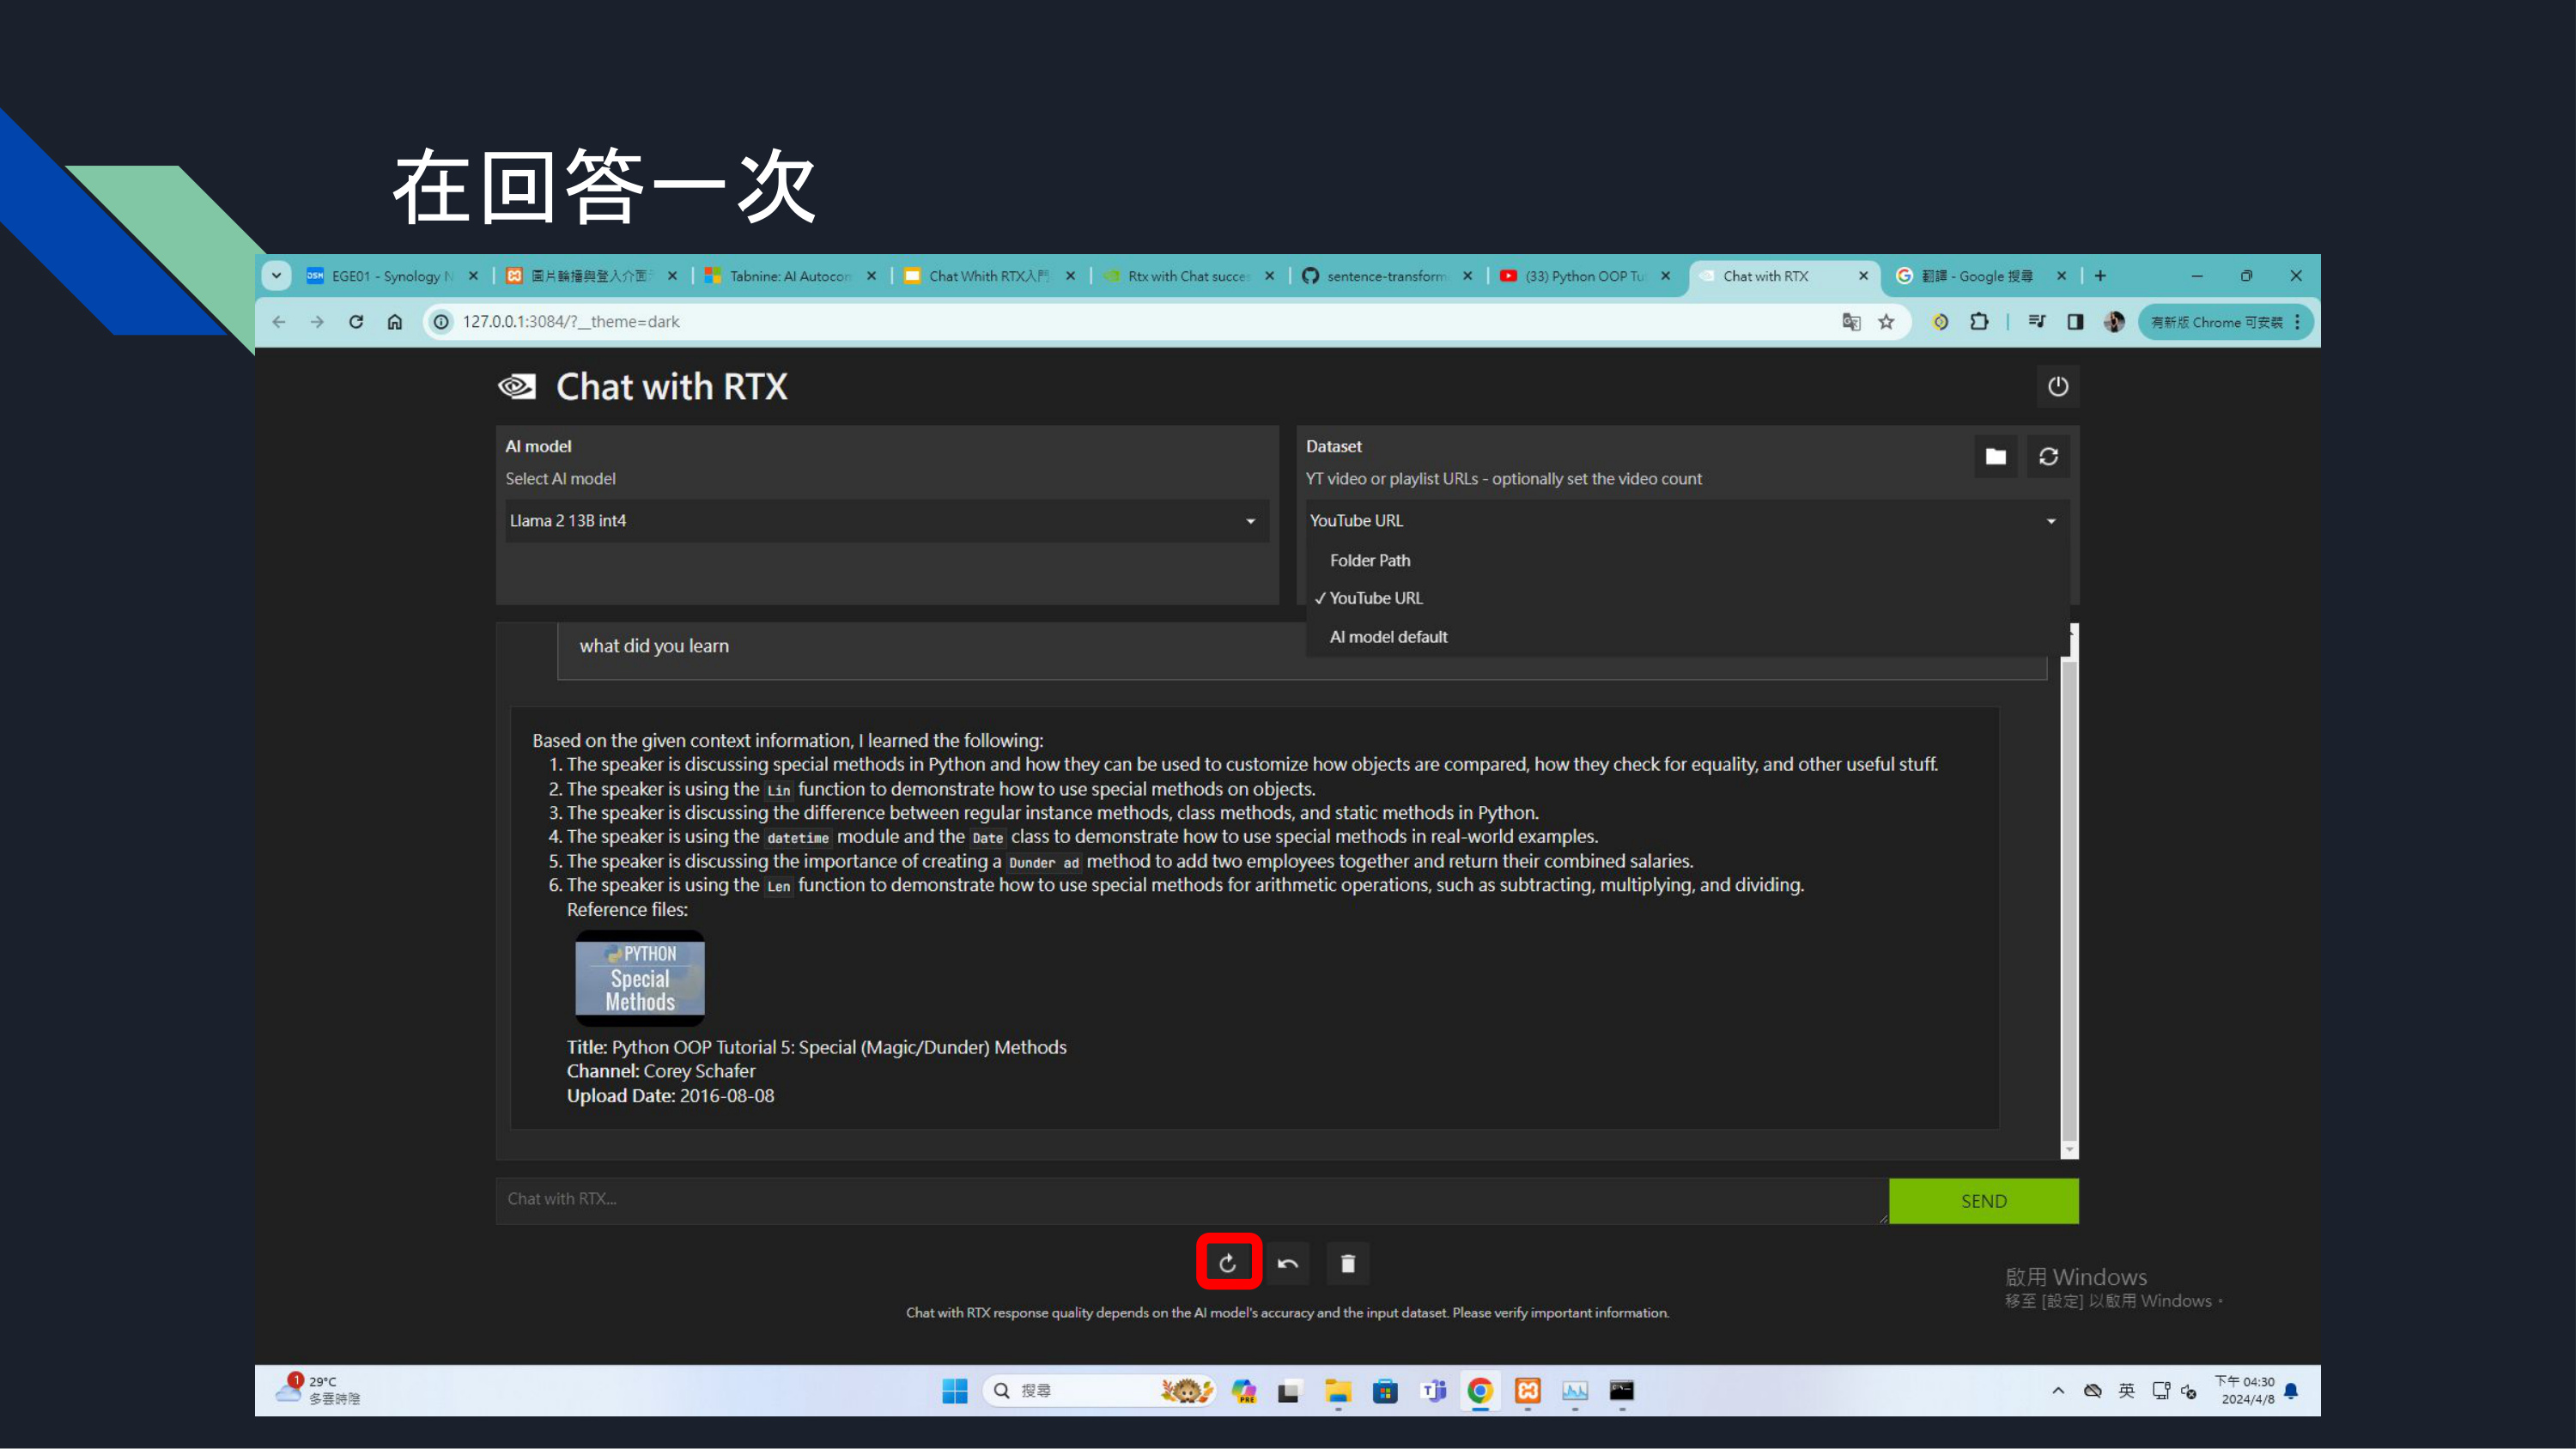
Task: Click the Chrome profile avatar
Action: (x=2114, y=321)
